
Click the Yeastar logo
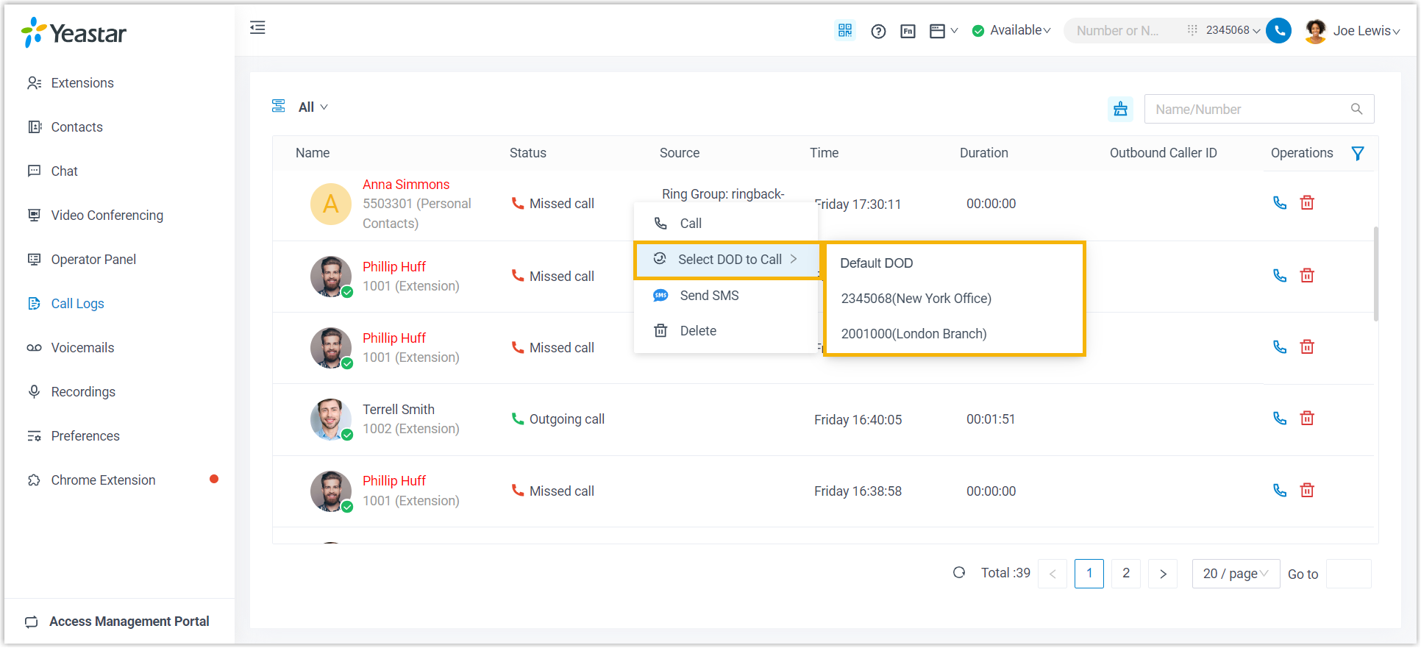click(74, 32)
